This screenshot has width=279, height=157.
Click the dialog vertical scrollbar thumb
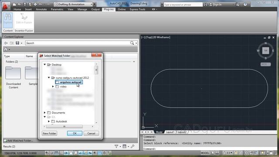click(96, 70)
